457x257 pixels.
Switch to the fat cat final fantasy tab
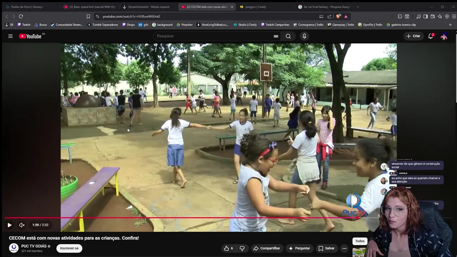324,7
